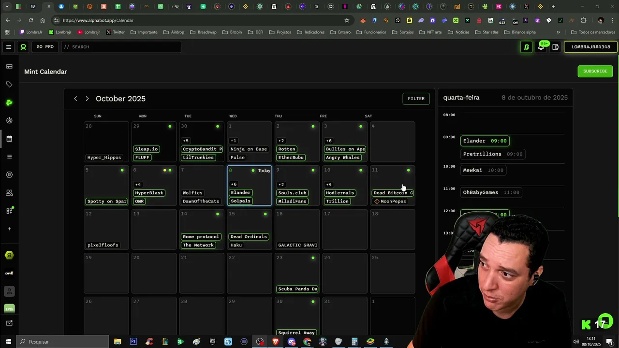Expand the +5 more mints on September 30

click(186, 141)
